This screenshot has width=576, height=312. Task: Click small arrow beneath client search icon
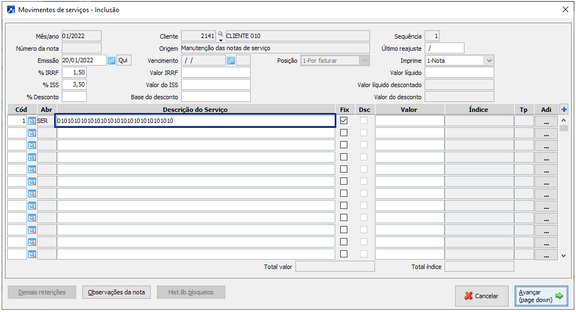click(221, 40)
